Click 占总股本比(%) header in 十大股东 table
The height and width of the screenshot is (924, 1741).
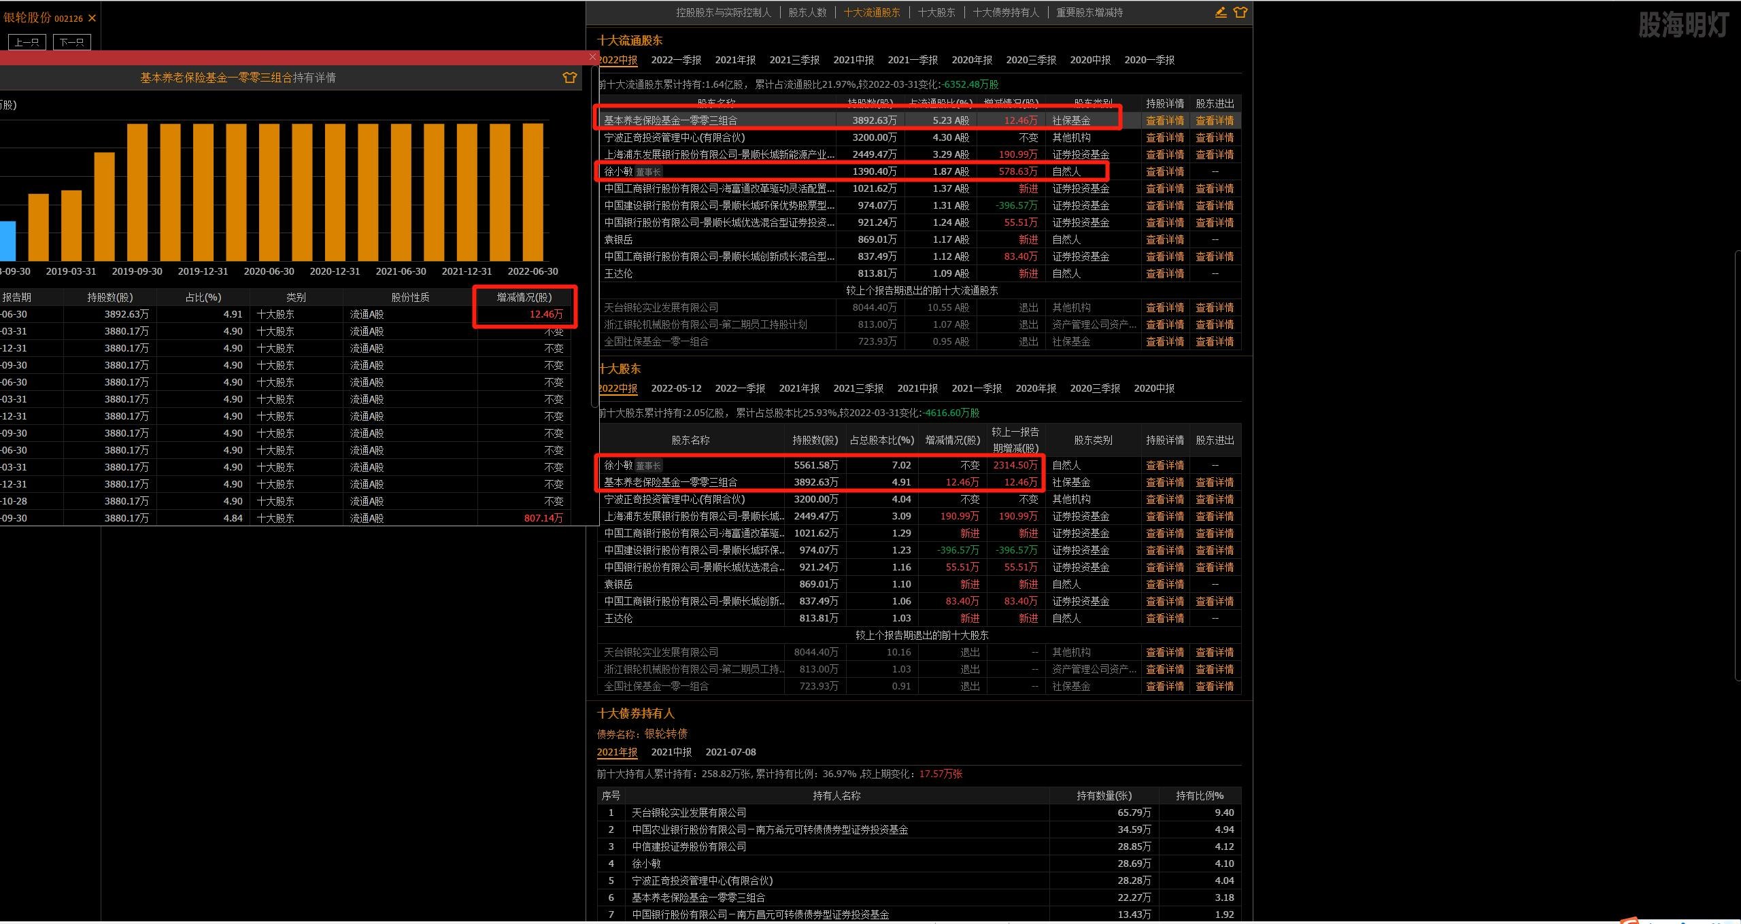point(881,440)
